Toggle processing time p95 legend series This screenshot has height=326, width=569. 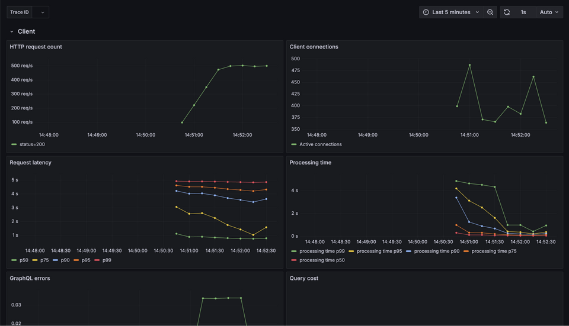[x=379, y=251]
